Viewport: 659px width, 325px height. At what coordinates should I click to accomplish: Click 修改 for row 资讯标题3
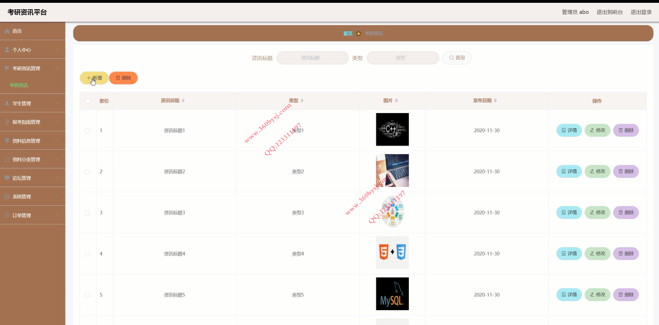(598, 213)
